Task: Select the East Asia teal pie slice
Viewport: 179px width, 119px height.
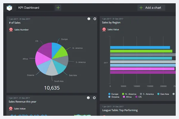Action: (x=59, y=67)
